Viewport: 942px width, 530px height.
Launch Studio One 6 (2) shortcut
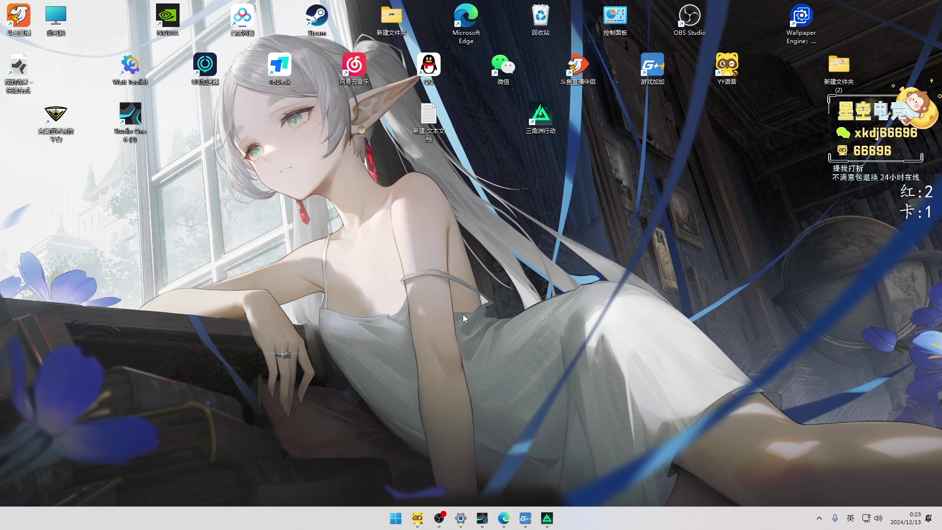(131, 122)
